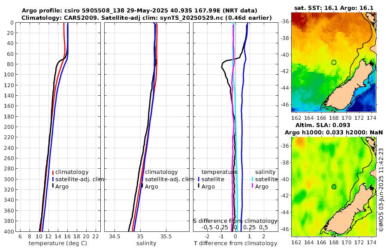This screenshot has width=386, height=249.
Task: Click longitude tick '174' under the SST map
Action: [371, 118]
